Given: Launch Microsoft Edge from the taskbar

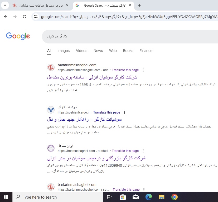Looking at the screenshot, I should pyautogui.click(x=148, y=197).
